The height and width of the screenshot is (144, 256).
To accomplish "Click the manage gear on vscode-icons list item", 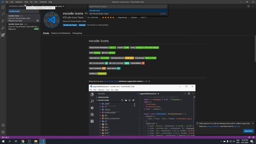I will pyautogui.click(x=38, y=21).
